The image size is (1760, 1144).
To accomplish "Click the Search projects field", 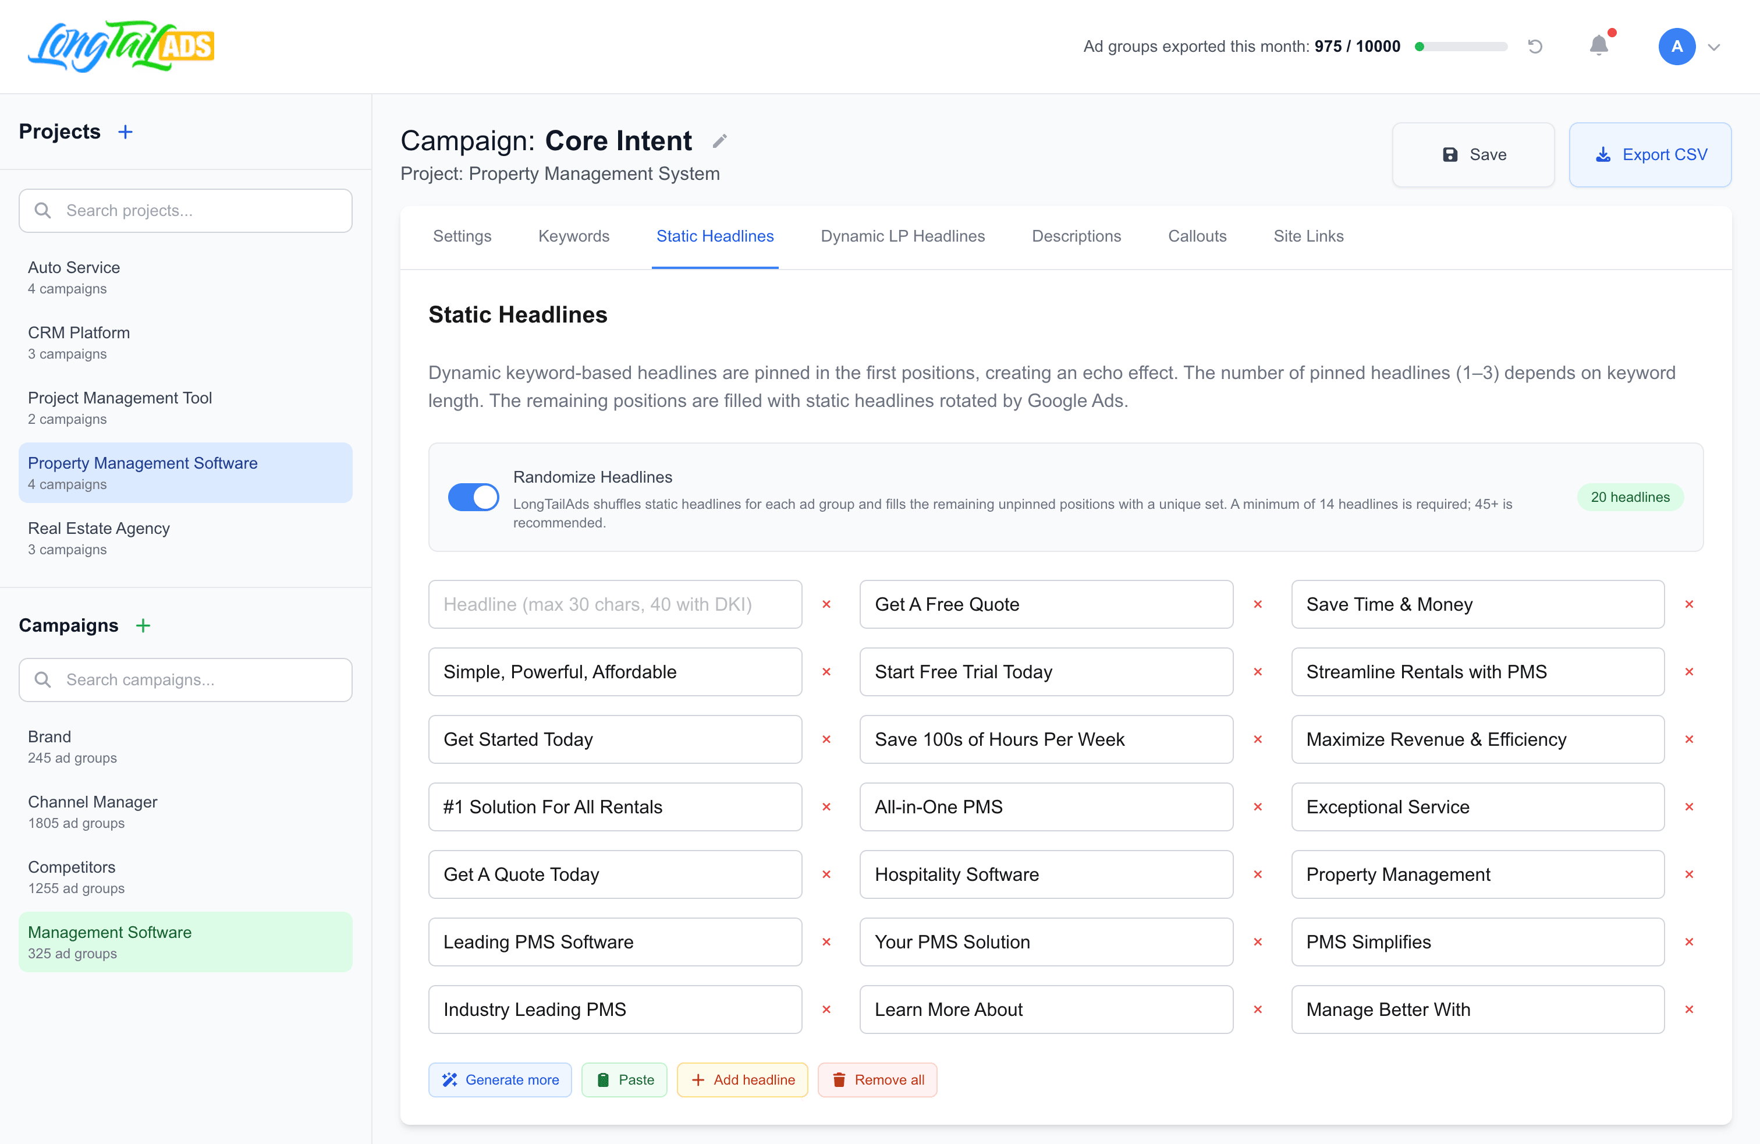I will 186,211.
